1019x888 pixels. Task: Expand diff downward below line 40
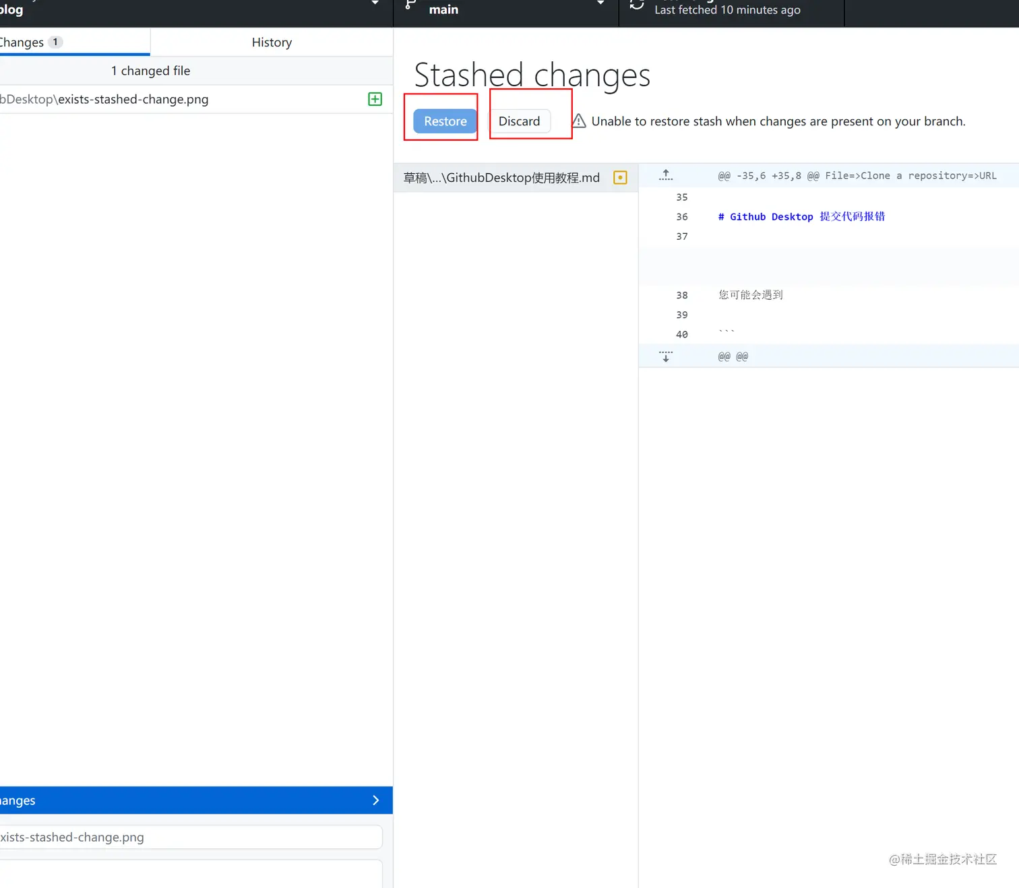666,356
